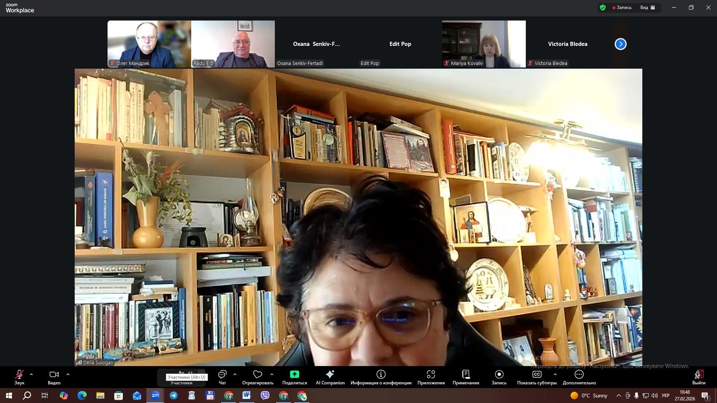Click green Поделиться share screen icon

click(294, 374)
